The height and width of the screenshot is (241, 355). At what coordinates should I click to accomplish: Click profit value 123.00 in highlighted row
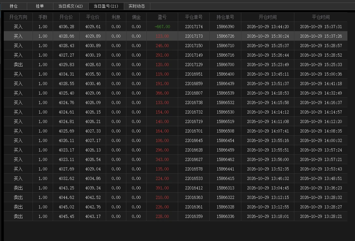[162, 36]
